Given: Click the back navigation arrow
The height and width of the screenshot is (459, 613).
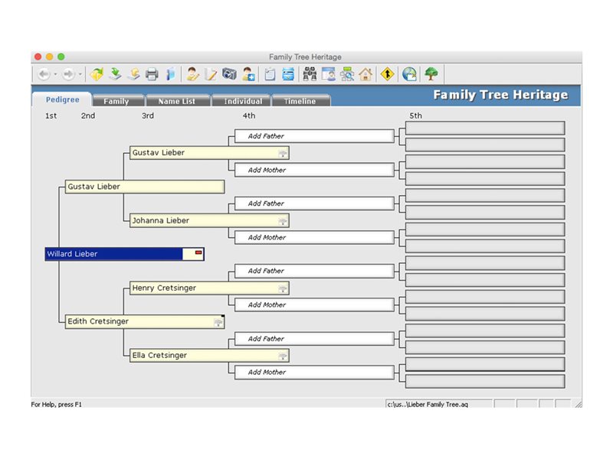Looking at the screenshot, I should (x=44, y=74).
